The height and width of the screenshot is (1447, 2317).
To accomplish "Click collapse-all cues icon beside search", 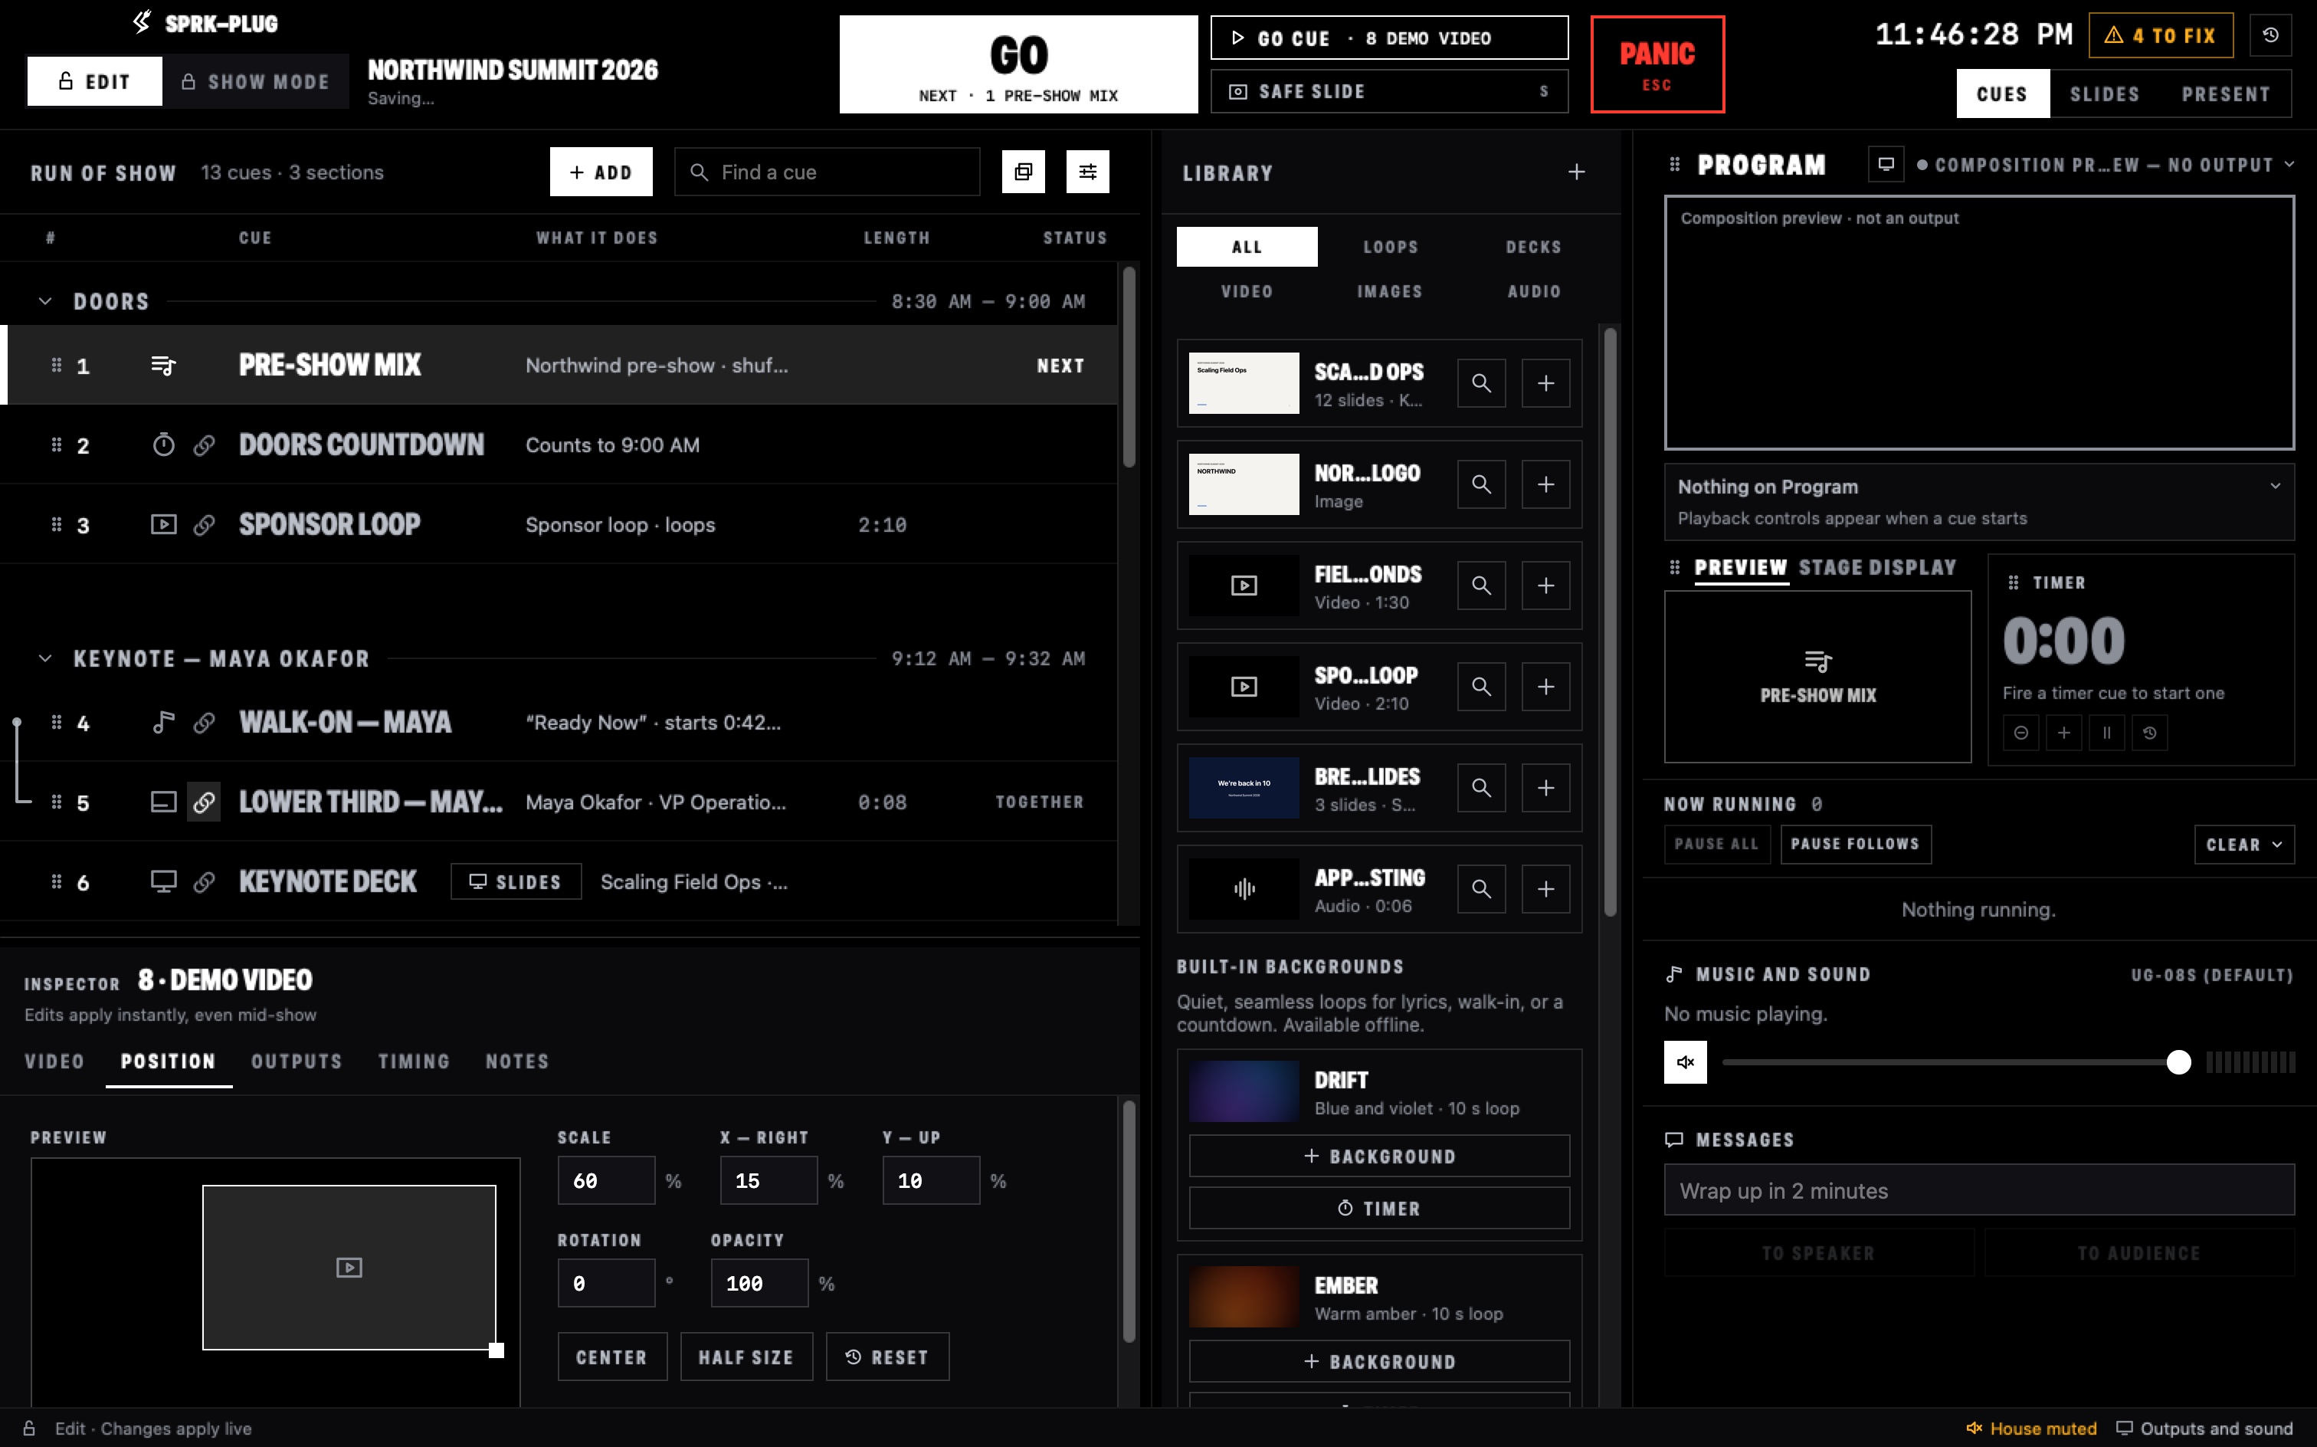I will pyautogui.click(x=1023, y=172).
